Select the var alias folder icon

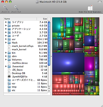click(9, 83)
